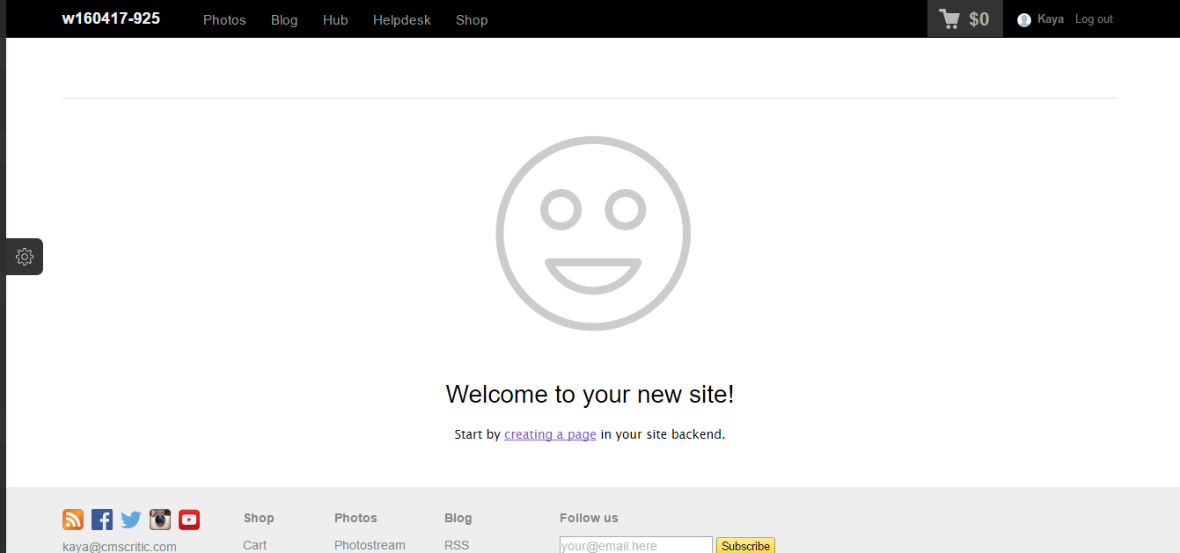
Task: Click the your@email.here input field
Action: click(635, 545)
